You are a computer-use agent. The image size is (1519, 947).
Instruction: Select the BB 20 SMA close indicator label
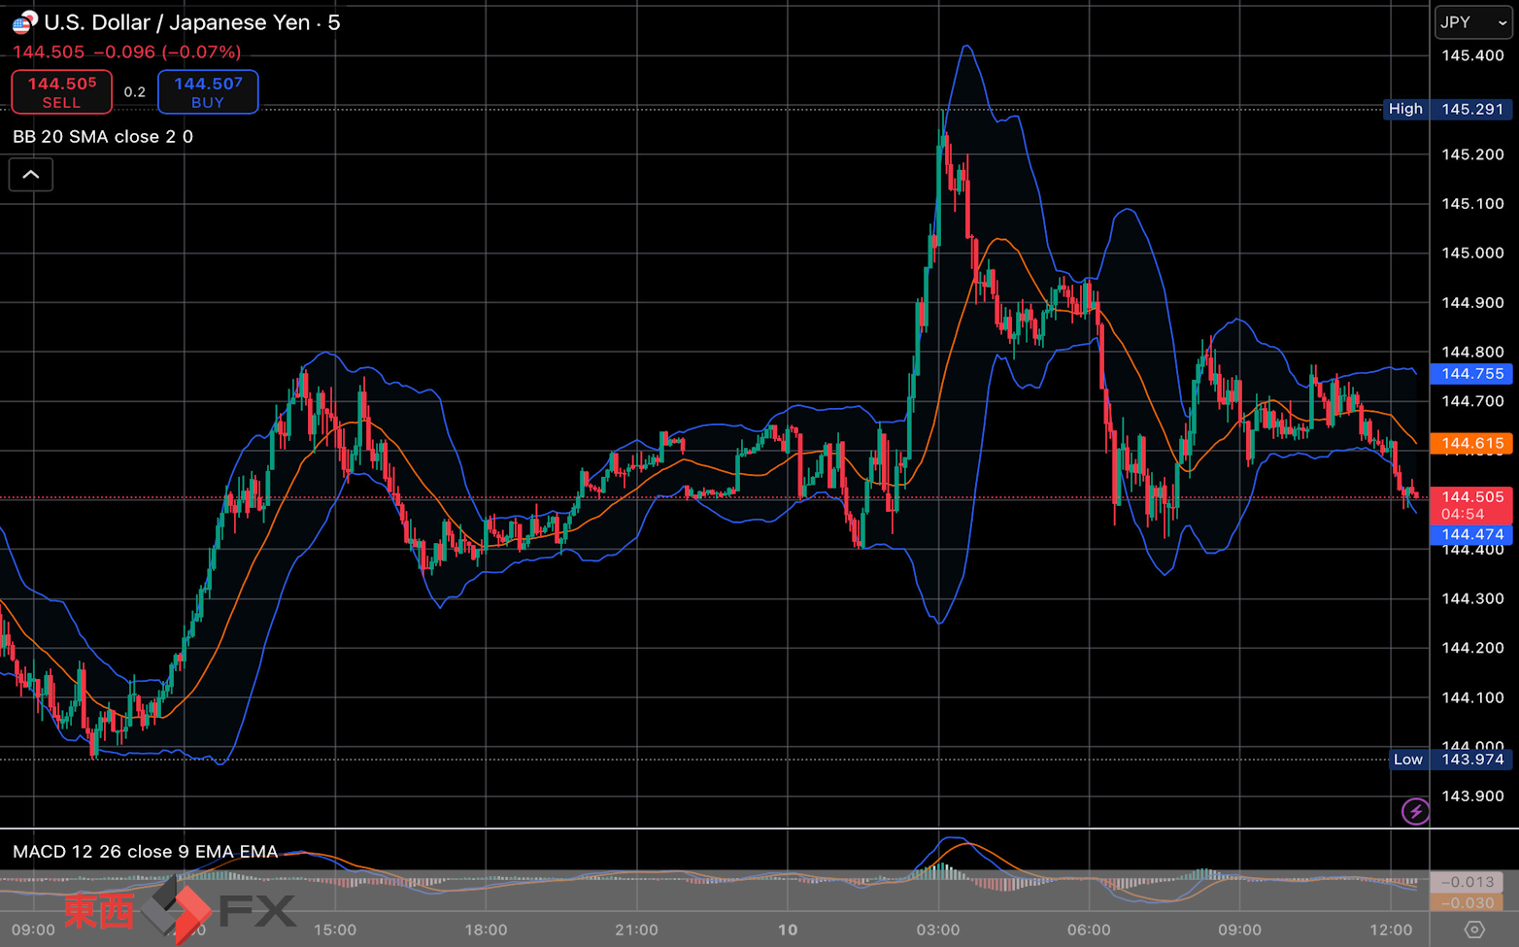point(103,137)
